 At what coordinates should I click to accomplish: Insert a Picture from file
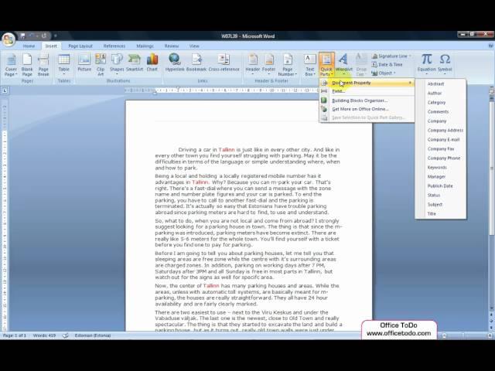coord(84,63)
